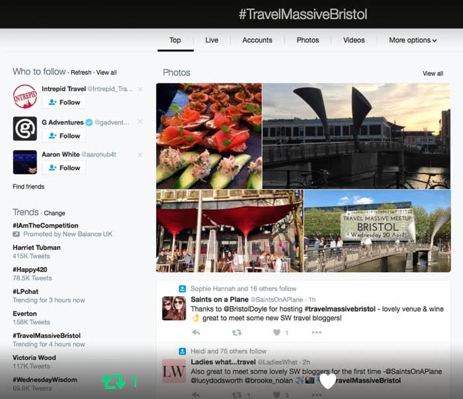Screen dimensions: 463x399
Task: Follow Aaron White
Action: coord(64,168)
